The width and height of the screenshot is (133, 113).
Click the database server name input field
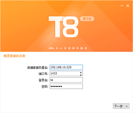66,67
